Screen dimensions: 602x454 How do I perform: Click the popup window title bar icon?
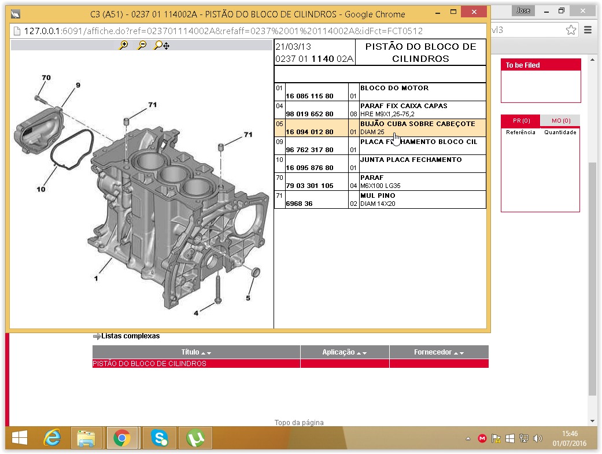16,14
